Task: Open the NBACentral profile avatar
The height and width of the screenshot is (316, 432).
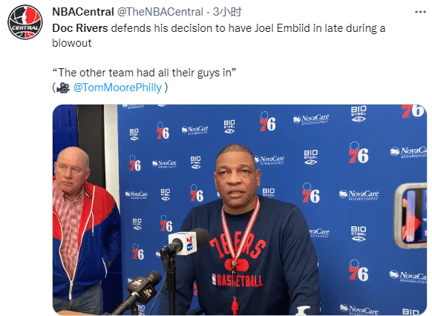Action: tap(25, 22)
